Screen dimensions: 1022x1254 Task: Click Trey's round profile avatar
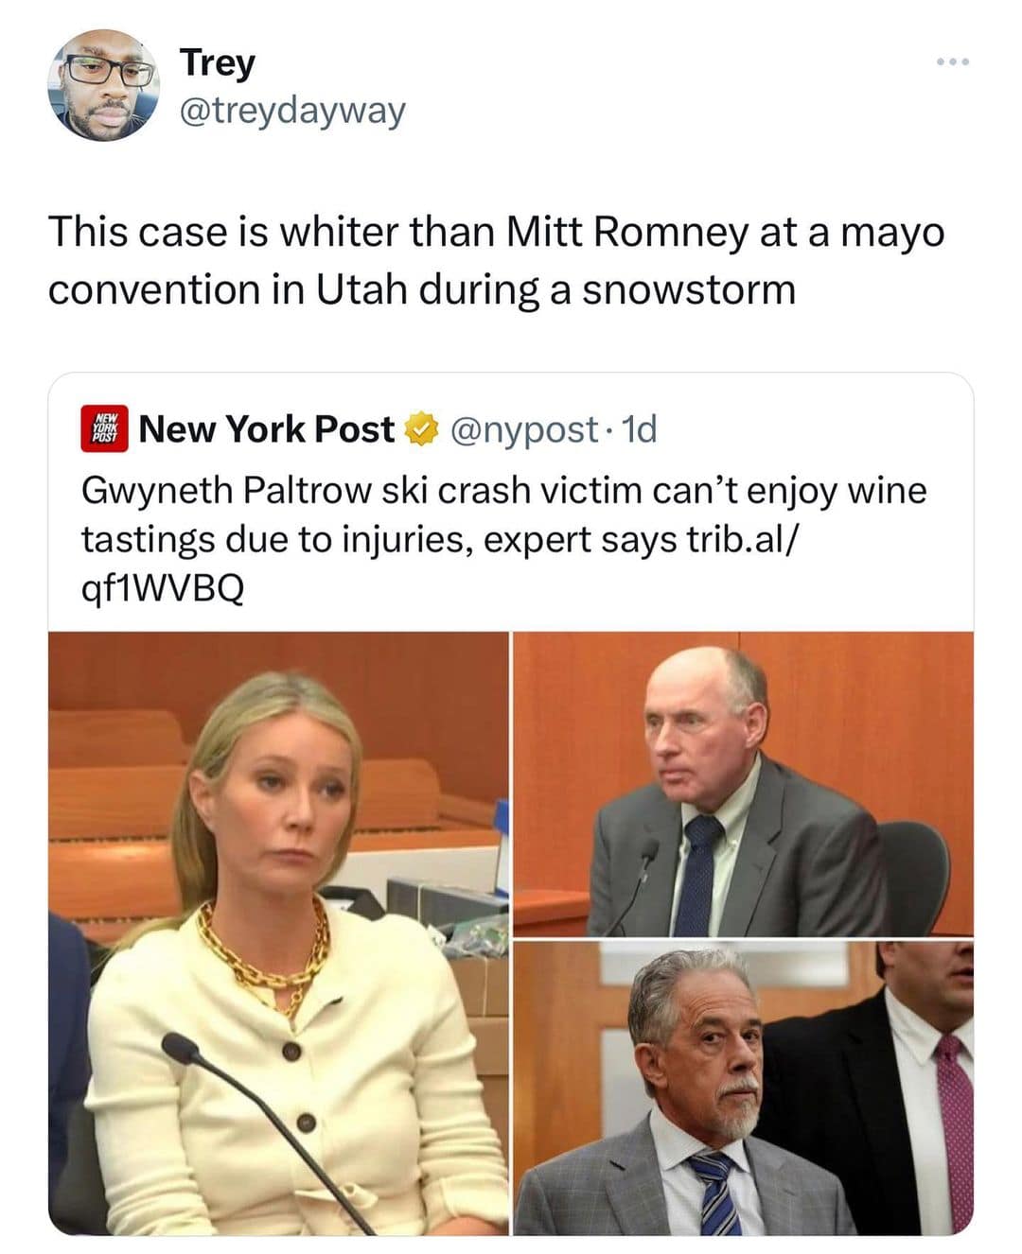[104, 85]
